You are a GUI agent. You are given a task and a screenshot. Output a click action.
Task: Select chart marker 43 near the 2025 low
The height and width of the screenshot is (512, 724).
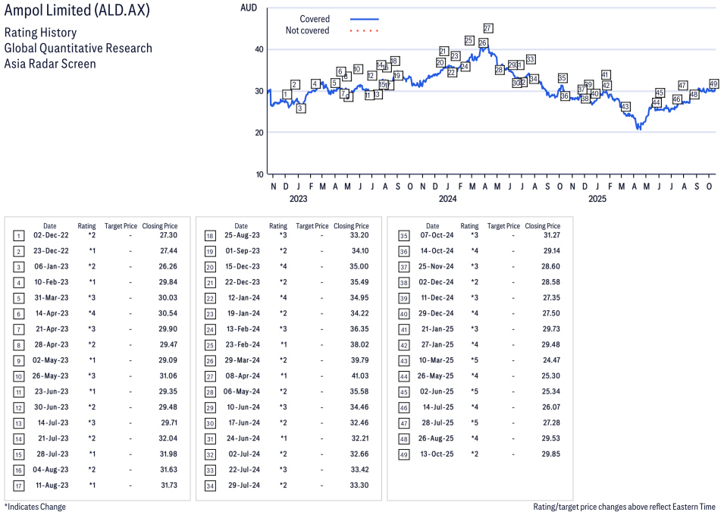click(x=625, y=107)
